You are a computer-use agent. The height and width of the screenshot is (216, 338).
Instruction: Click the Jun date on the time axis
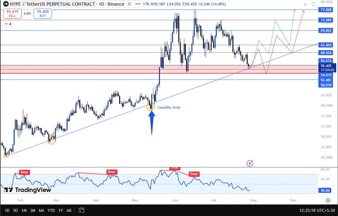(175, 200)
